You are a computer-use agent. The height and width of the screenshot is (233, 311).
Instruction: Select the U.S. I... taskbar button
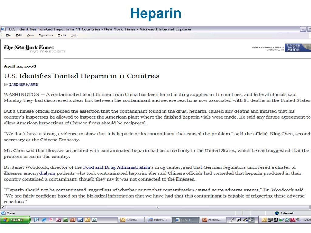186,220
